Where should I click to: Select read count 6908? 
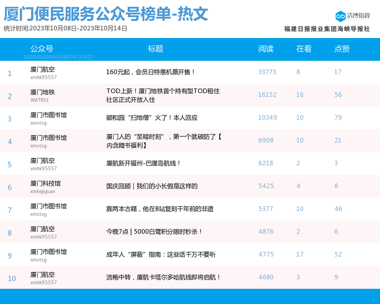click(266, 140)
